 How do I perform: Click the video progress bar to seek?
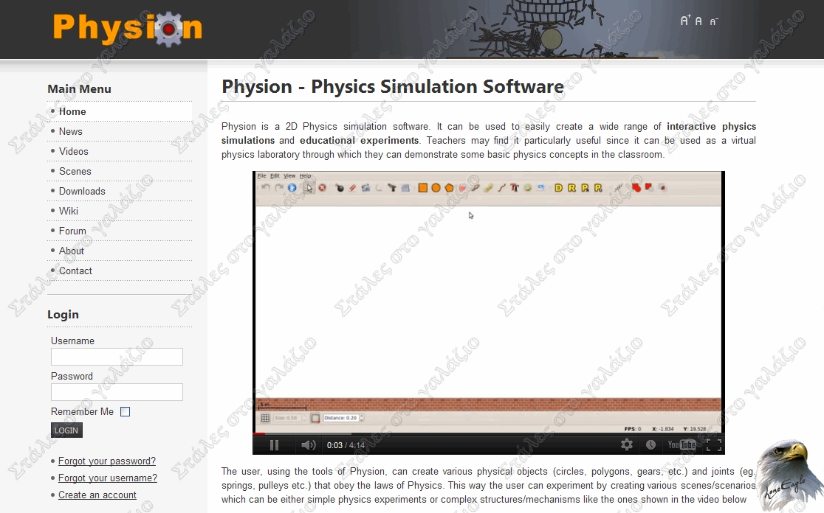[x=443, y=434]
